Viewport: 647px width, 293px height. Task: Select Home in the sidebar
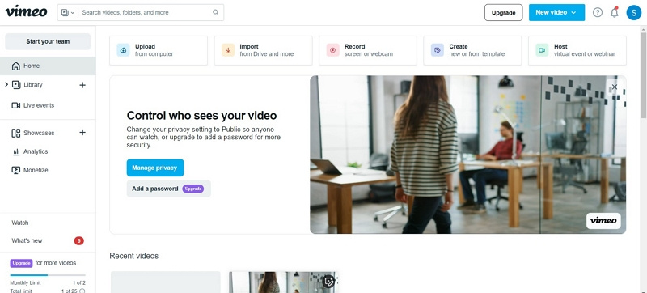(48, 66)
